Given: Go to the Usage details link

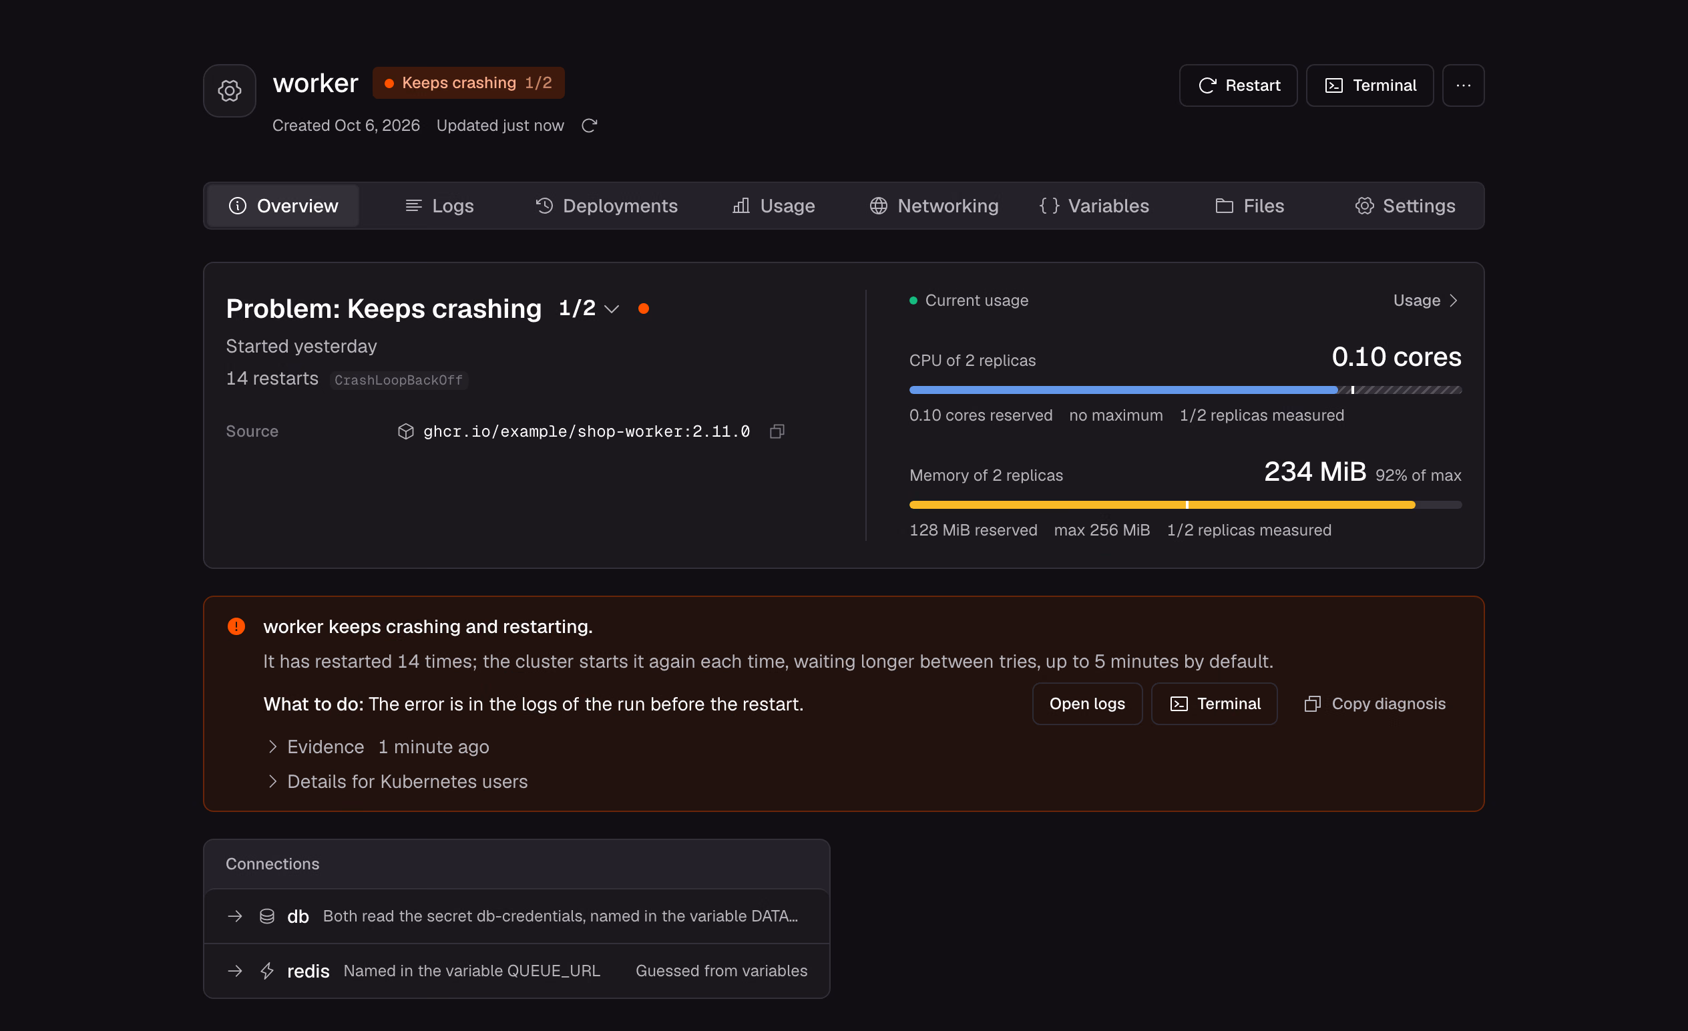Looking at the screenshot, I should coord(1426,300).
